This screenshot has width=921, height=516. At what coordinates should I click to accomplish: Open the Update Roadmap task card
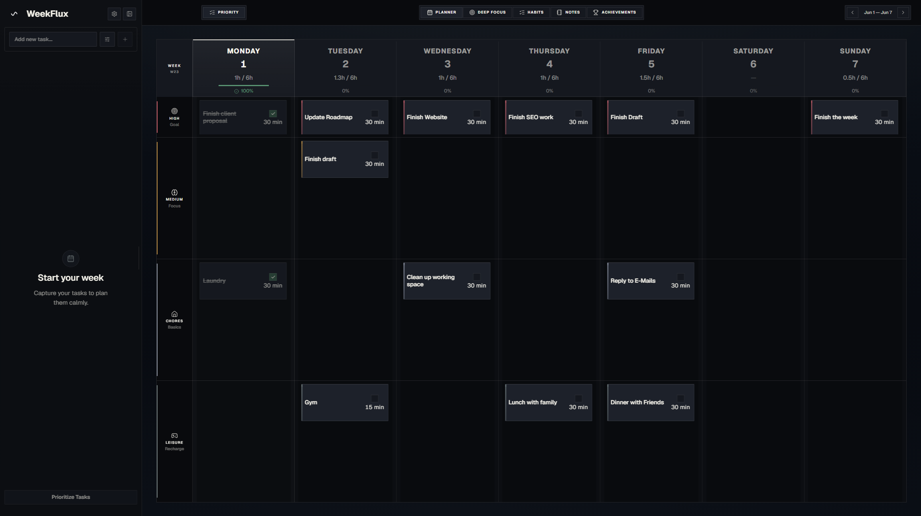pos(345,117)
